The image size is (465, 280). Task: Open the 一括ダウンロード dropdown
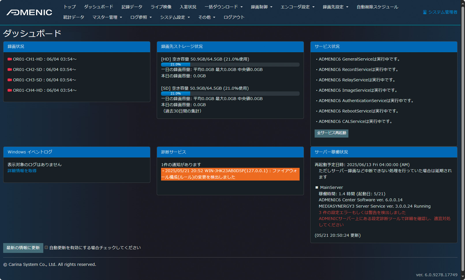pyautogui.click(x=224, y=7)
